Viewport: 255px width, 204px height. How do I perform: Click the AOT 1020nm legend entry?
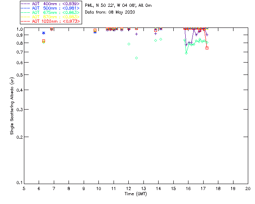click(50, 21)
